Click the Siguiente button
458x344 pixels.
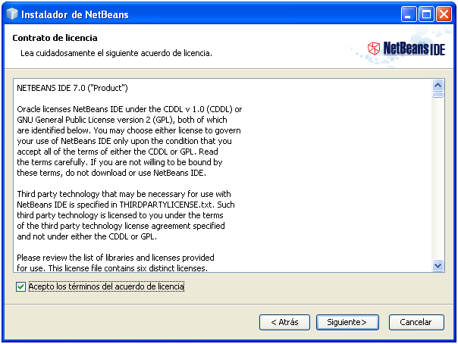(347, 323)
